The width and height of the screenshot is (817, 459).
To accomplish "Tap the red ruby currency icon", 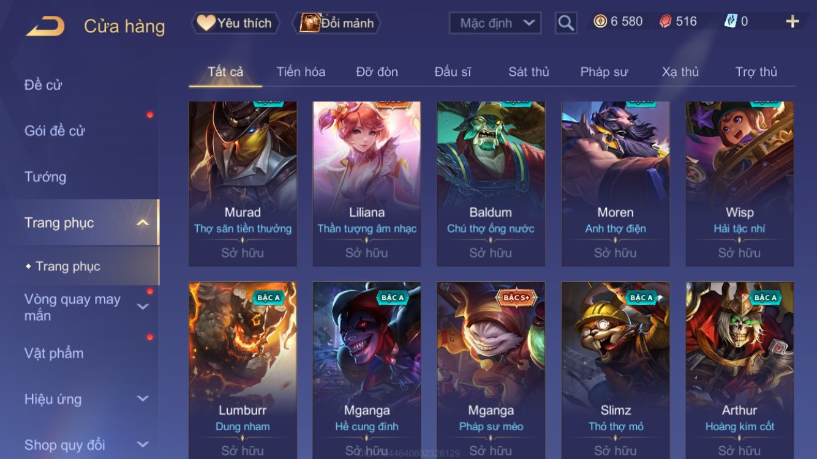I will pyautogui.click(x=666, y=21).
